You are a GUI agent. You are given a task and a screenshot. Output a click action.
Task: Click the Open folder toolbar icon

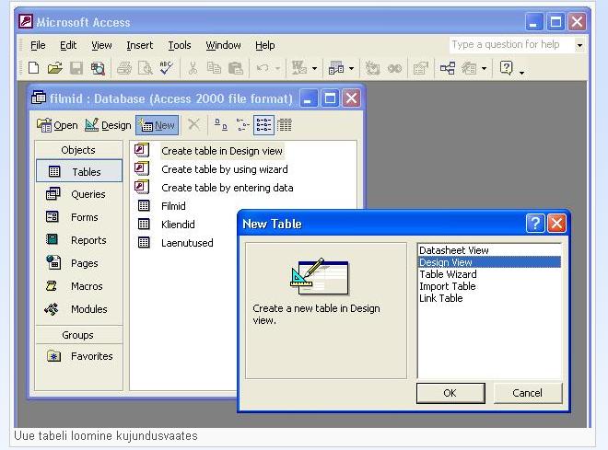pyautogui.click(x=54, y=68)
